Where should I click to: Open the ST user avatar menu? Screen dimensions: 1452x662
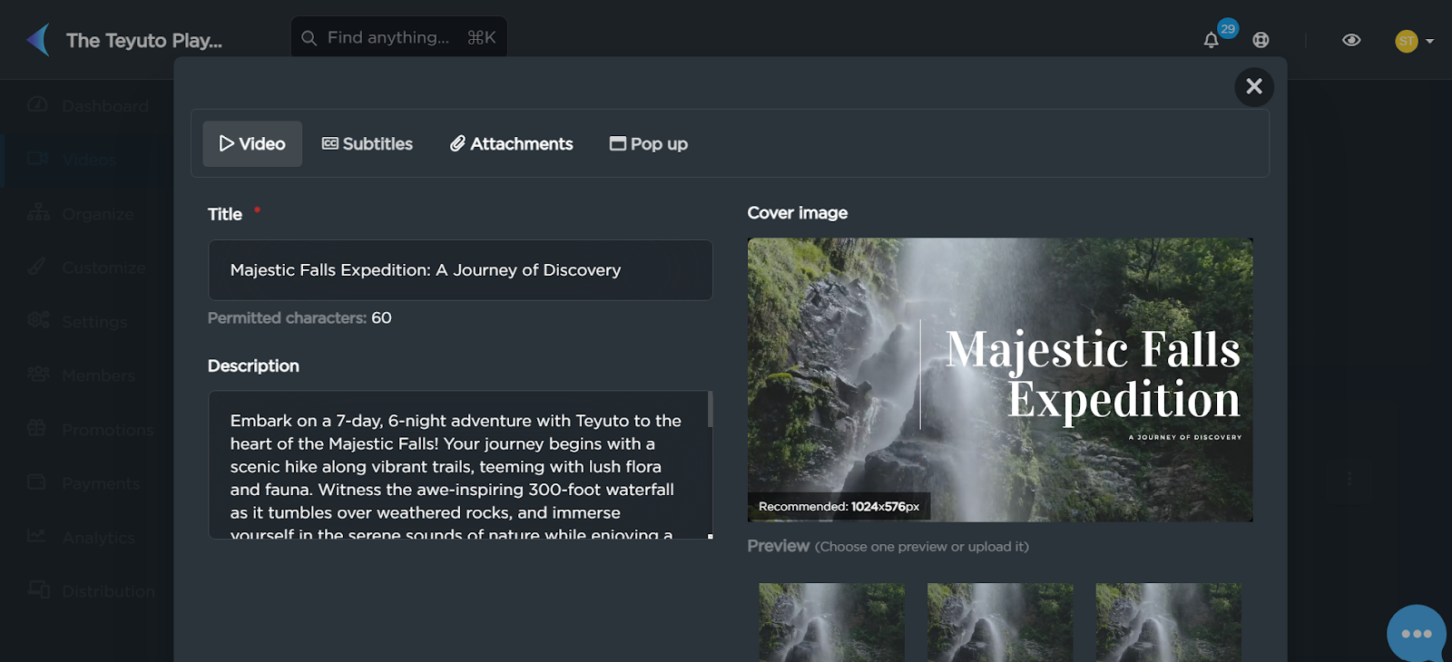click(1406, 41)
